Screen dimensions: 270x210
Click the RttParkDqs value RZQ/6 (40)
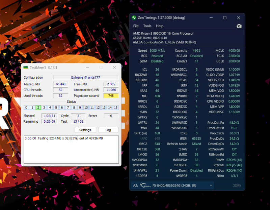234,170
